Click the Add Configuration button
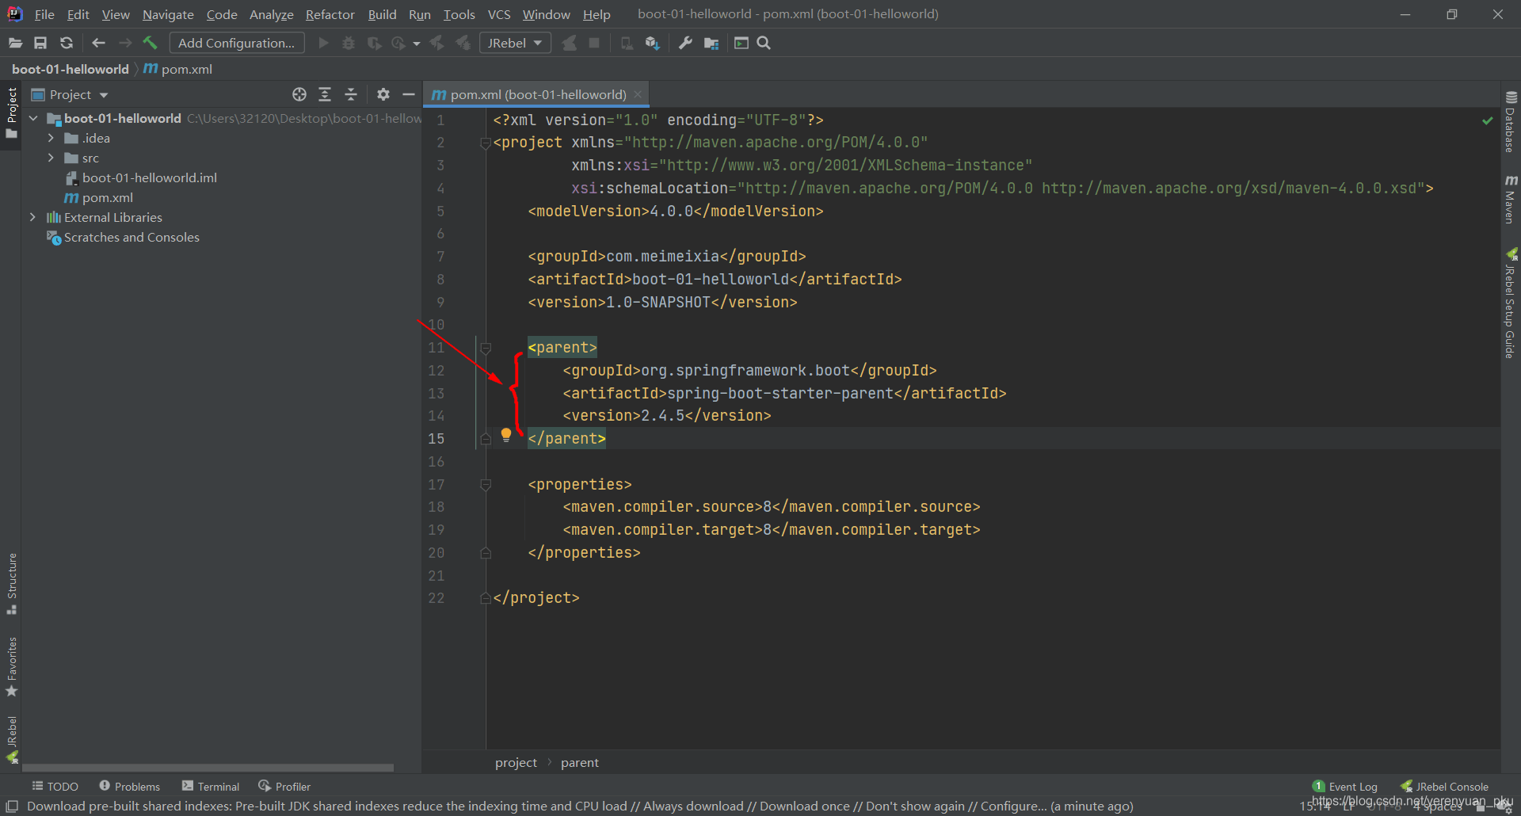The height and width of the screenshot is (816, 1521). coord(236,43)
